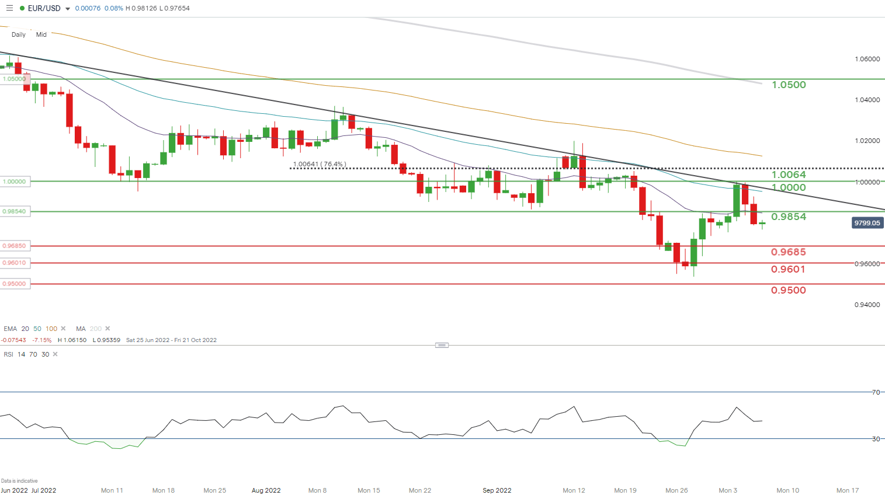Click the RSI indicator label
Screen dimensions: 885x495
[x=8, y=354]
